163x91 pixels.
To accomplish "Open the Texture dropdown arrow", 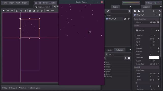I will (156, 30).
